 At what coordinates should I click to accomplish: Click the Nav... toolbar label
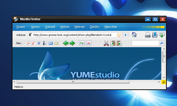coord(20,43)
